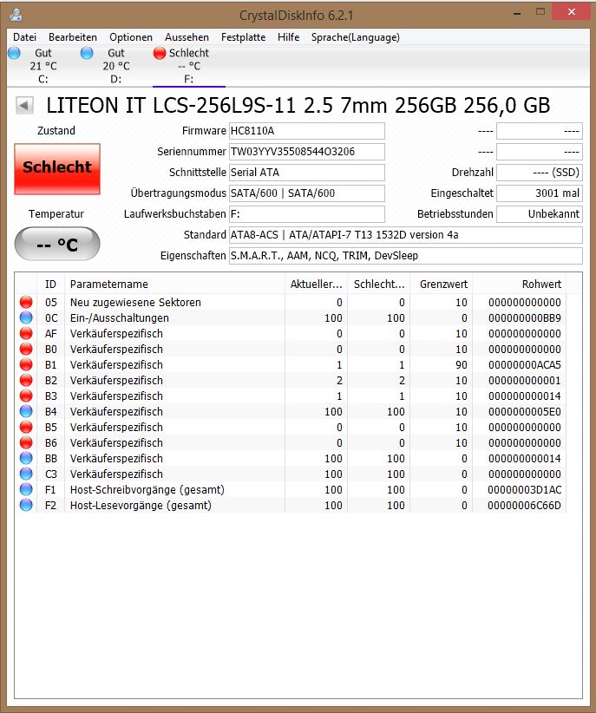Click red status icon for attribute B6
This screenshot has height=713, width=596.
(x=26, y=443)
